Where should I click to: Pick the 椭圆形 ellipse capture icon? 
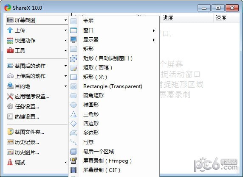(73, 105)
